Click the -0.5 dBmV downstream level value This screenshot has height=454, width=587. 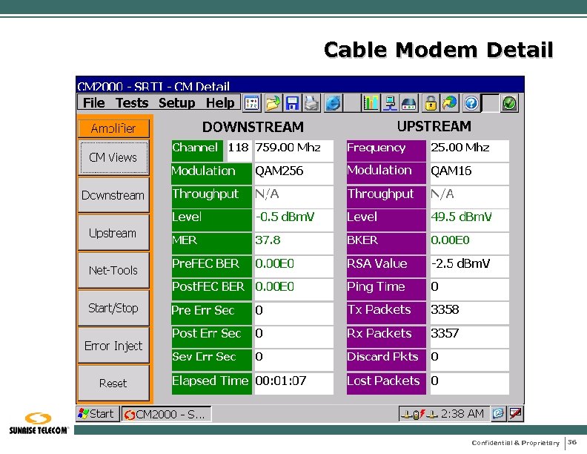coord(294,220)
